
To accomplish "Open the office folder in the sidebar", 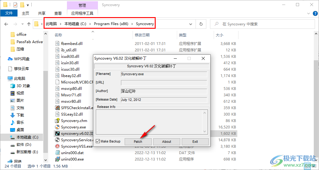I will [21, 35].
